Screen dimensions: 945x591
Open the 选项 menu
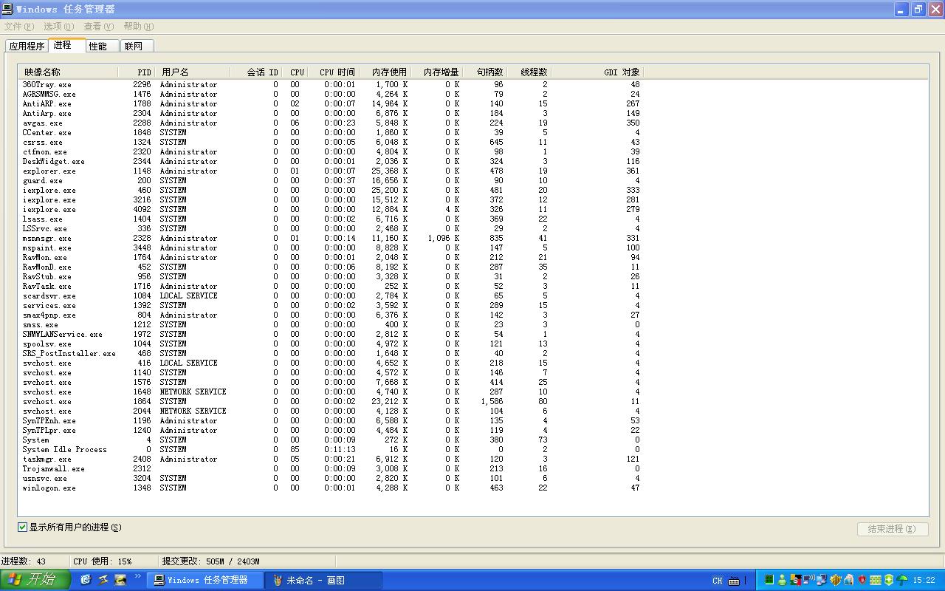point(58,27)
